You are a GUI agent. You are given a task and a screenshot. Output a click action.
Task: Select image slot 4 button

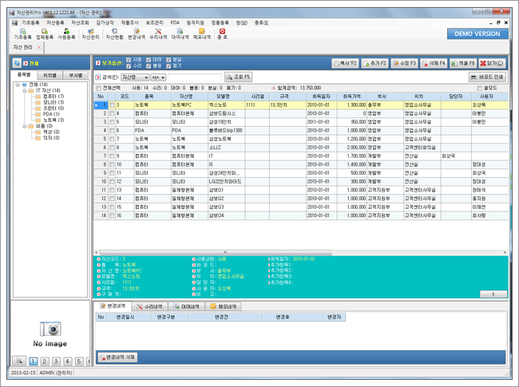tap(68, 361)
